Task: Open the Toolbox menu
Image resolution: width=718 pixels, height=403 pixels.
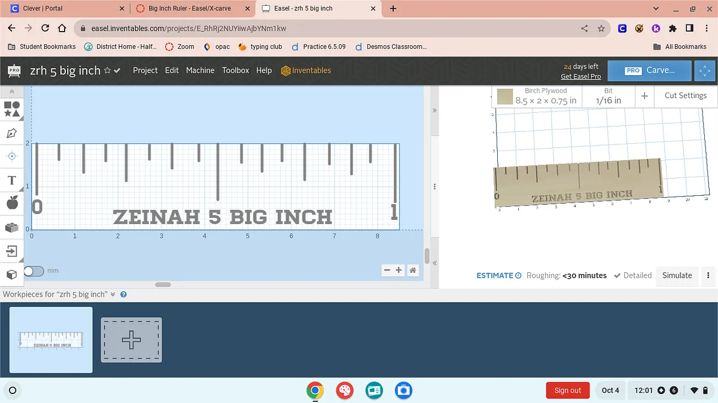Action: click(235, 70)
